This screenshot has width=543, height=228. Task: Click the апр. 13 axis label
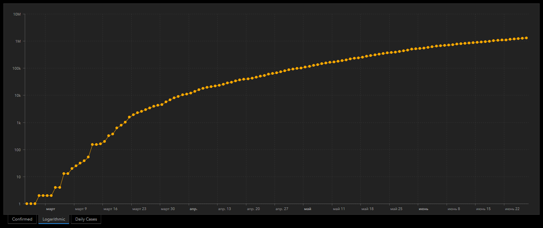point(224,209)
